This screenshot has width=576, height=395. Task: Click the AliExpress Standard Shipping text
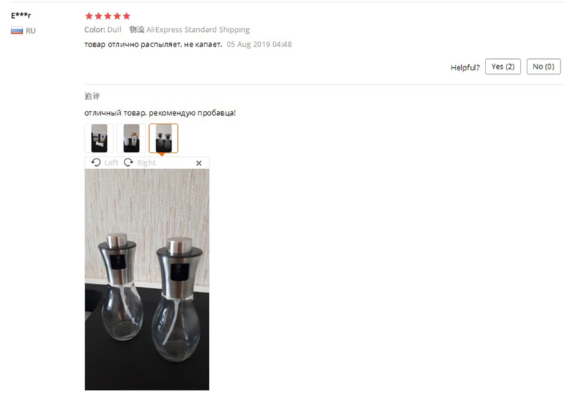(198, 29)
